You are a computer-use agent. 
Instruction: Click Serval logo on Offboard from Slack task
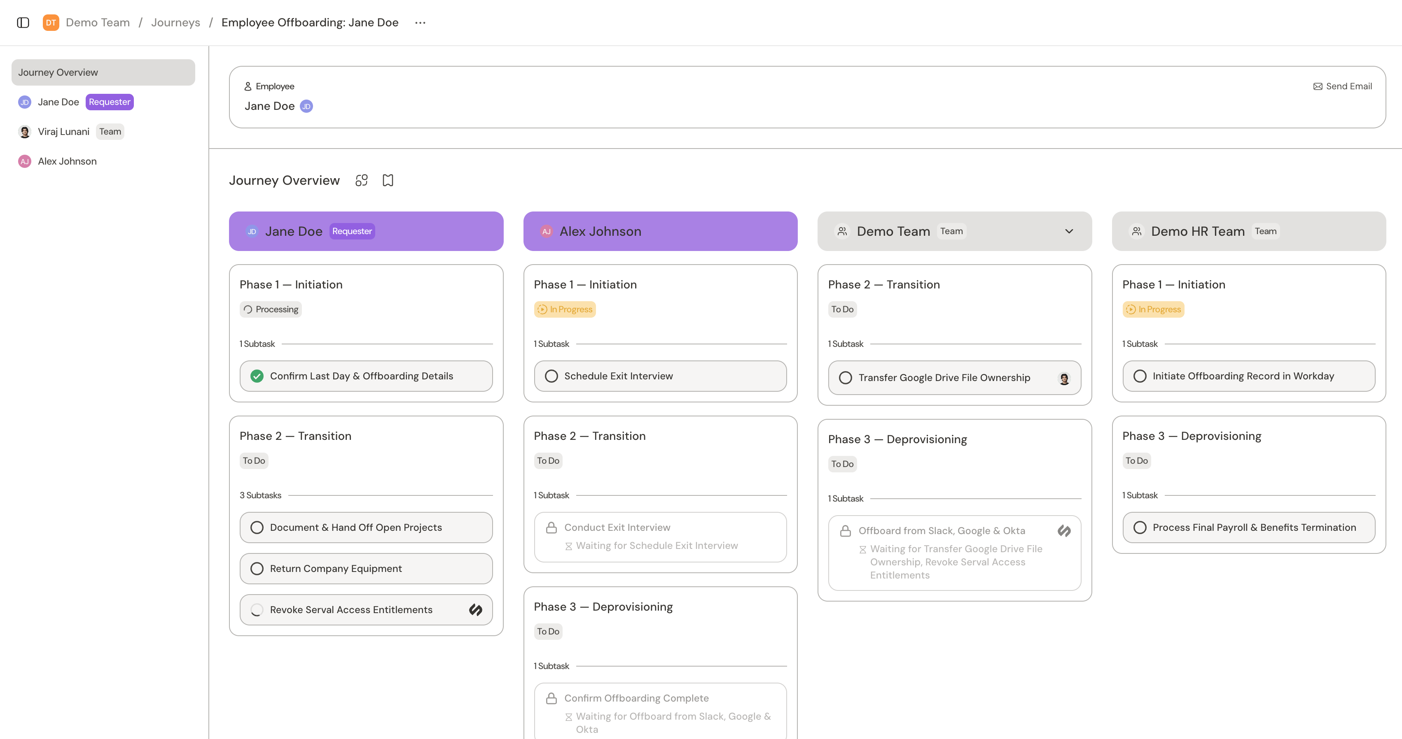1064,531
